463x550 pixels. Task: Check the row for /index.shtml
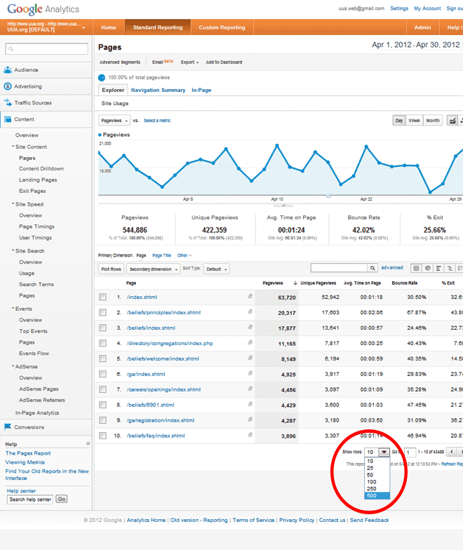(x=102, y=297)
